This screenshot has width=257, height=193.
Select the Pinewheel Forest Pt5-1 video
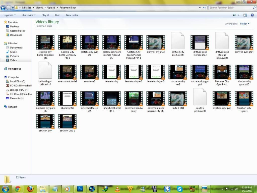pos(112,102)
